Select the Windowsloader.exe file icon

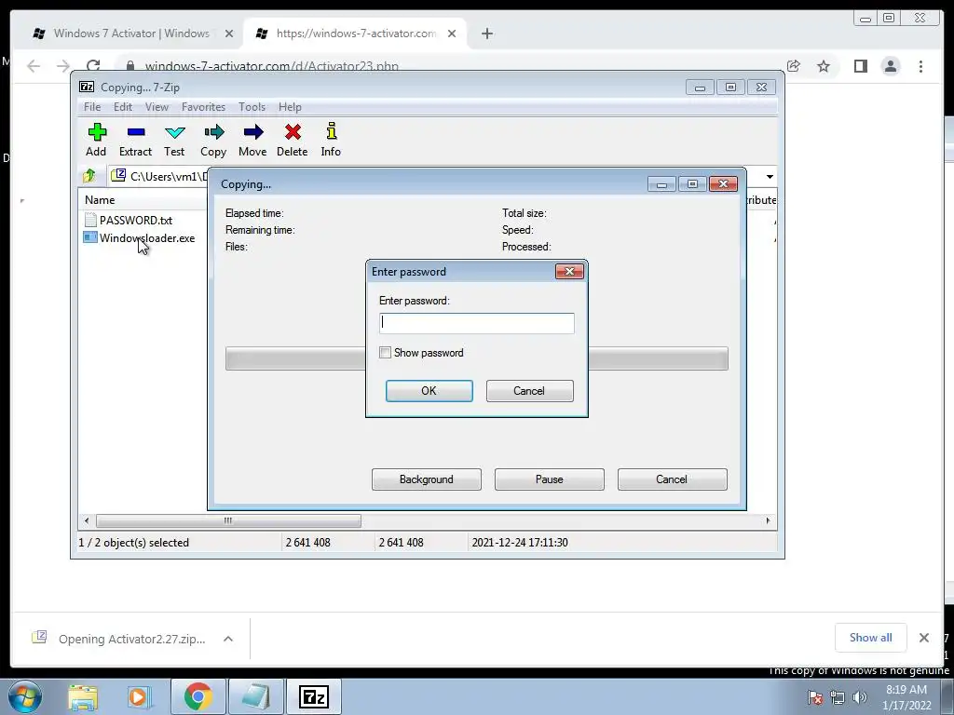[90, 237]
